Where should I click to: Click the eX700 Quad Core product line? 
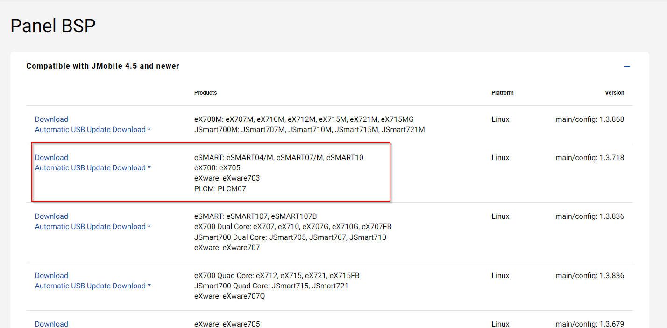tap(277, 276)
